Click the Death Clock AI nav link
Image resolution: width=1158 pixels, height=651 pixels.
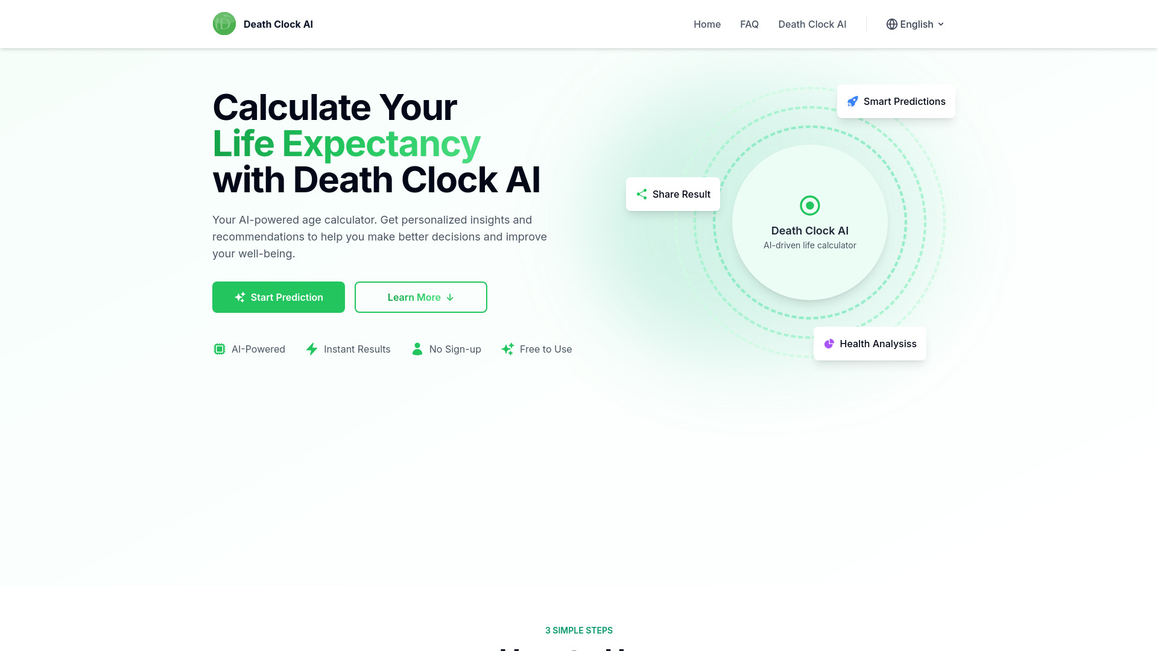pos(812,24)
